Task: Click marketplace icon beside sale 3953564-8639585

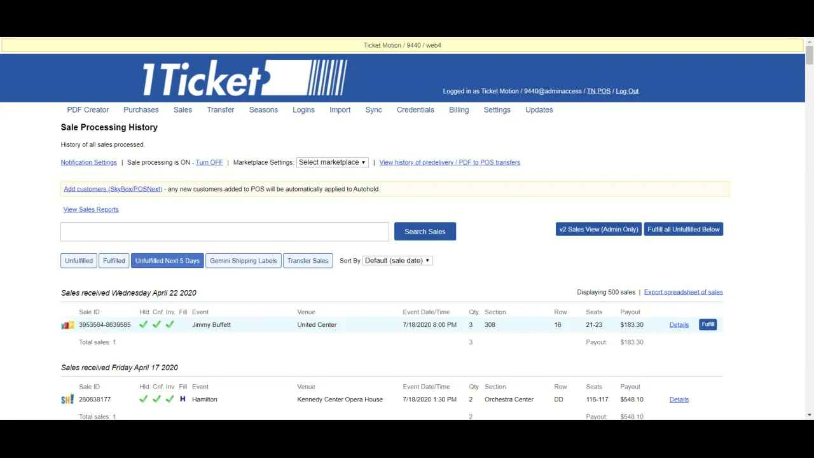Action: pyautogui.click(x=67, y=325)
